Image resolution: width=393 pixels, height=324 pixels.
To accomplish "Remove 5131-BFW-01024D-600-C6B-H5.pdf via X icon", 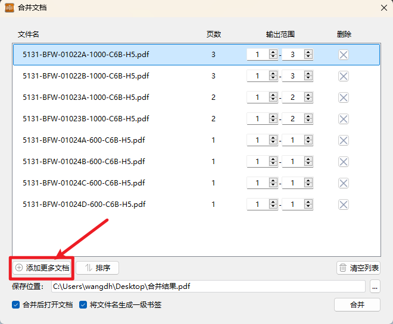I will [x=344, y=205].
